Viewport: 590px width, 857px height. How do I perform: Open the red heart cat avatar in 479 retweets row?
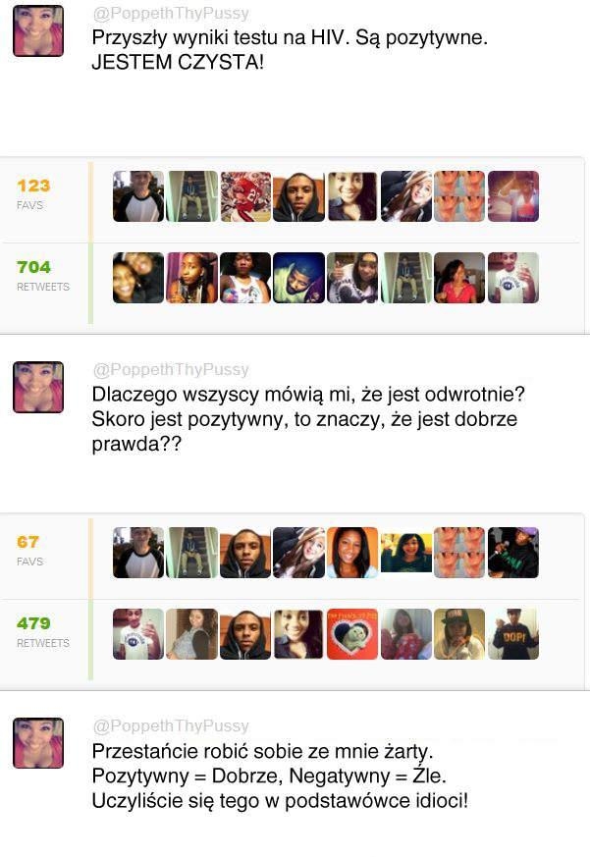[x=352, y=634]
